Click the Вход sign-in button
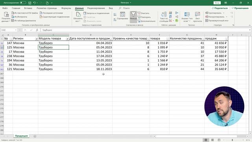The height and width of the screenshot is (142, 252). (x=217, y=3)
